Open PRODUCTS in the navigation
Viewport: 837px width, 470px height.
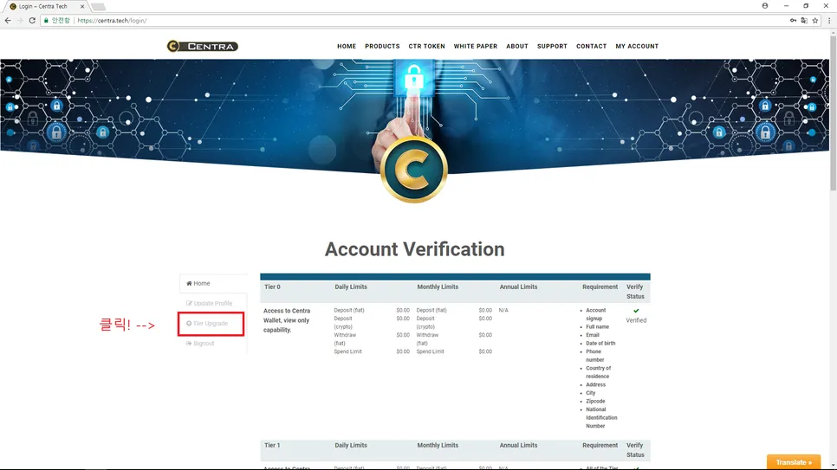click(382, 47)
